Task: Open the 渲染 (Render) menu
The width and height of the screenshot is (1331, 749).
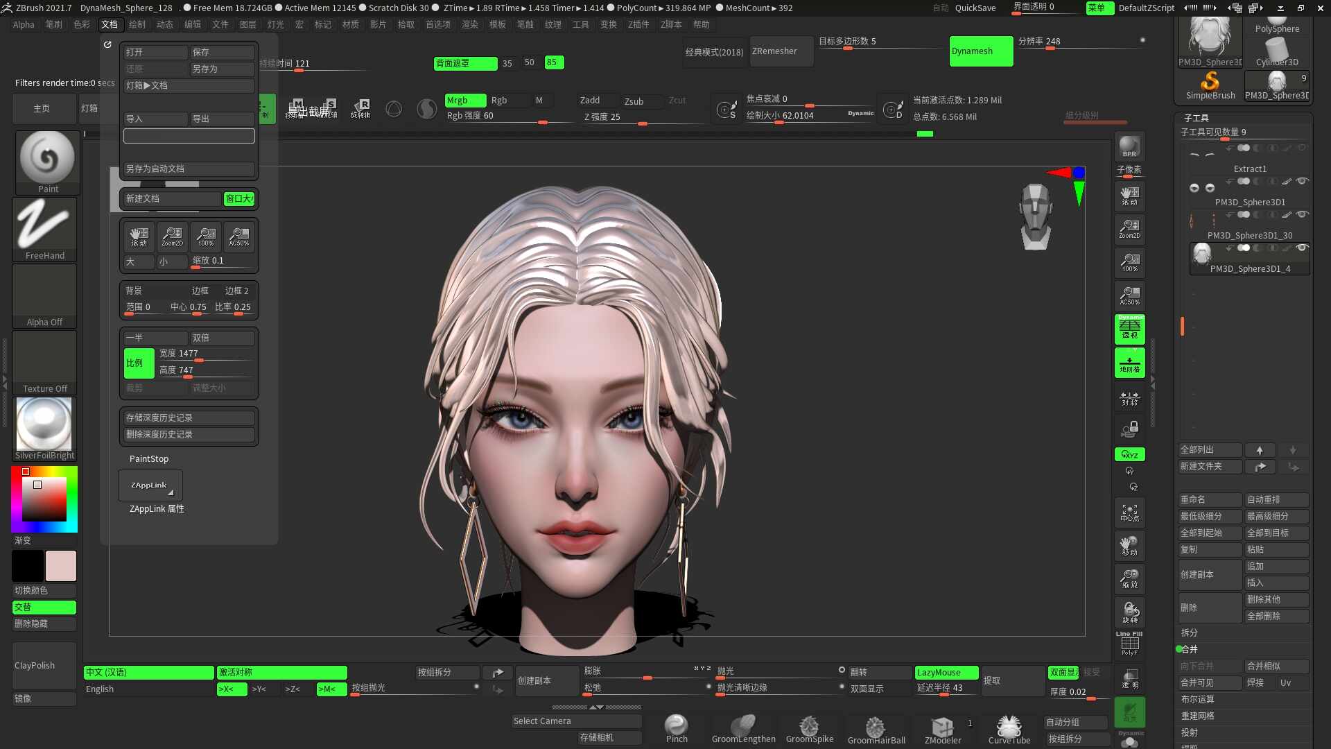Action: (x=470, y=24)
